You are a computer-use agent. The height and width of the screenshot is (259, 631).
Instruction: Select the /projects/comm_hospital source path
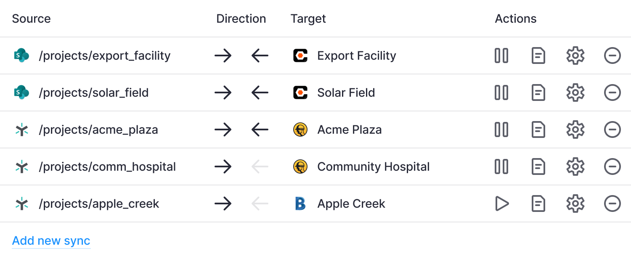click(107, 167)
